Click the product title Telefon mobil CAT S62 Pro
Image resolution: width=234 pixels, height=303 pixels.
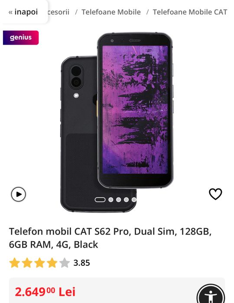pyautogui.click(x=110, y=238)
